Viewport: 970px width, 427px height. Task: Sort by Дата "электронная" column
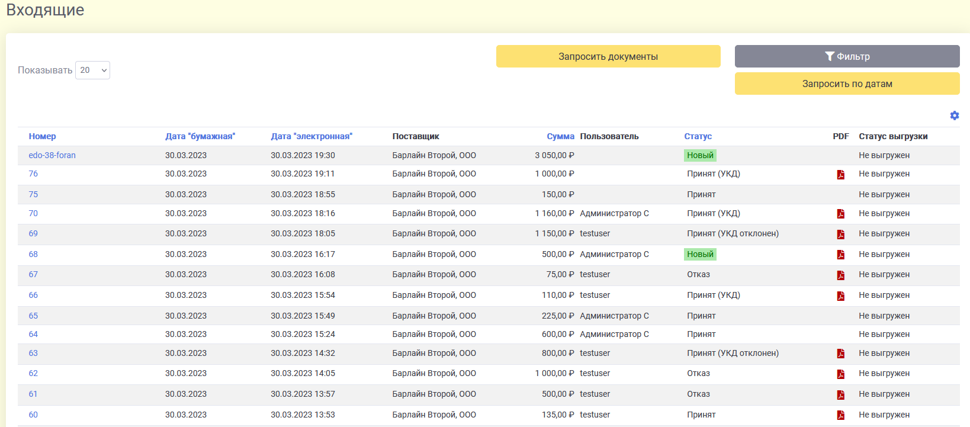coord(311,136)
